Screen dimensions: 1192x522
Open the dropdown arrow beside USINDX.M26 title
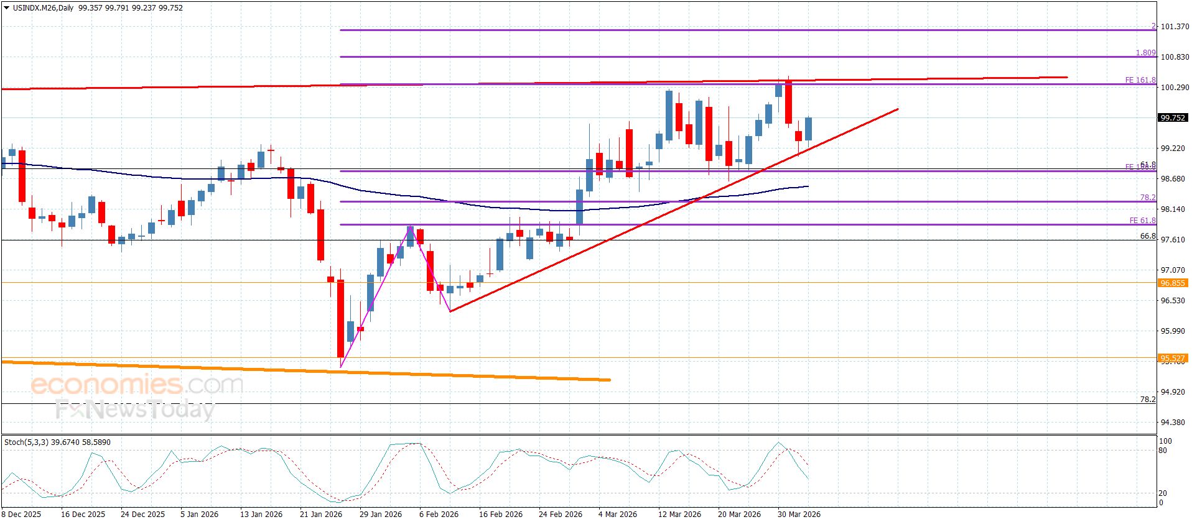[x=7, y=8]
